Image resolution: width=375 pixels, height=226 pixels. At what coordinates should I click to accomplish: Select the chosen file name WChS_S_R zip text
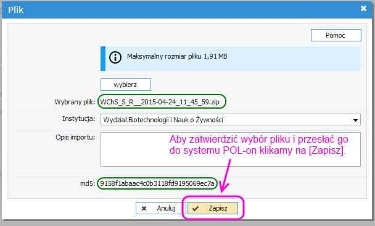pyautogui.click(x=160, y=102)
